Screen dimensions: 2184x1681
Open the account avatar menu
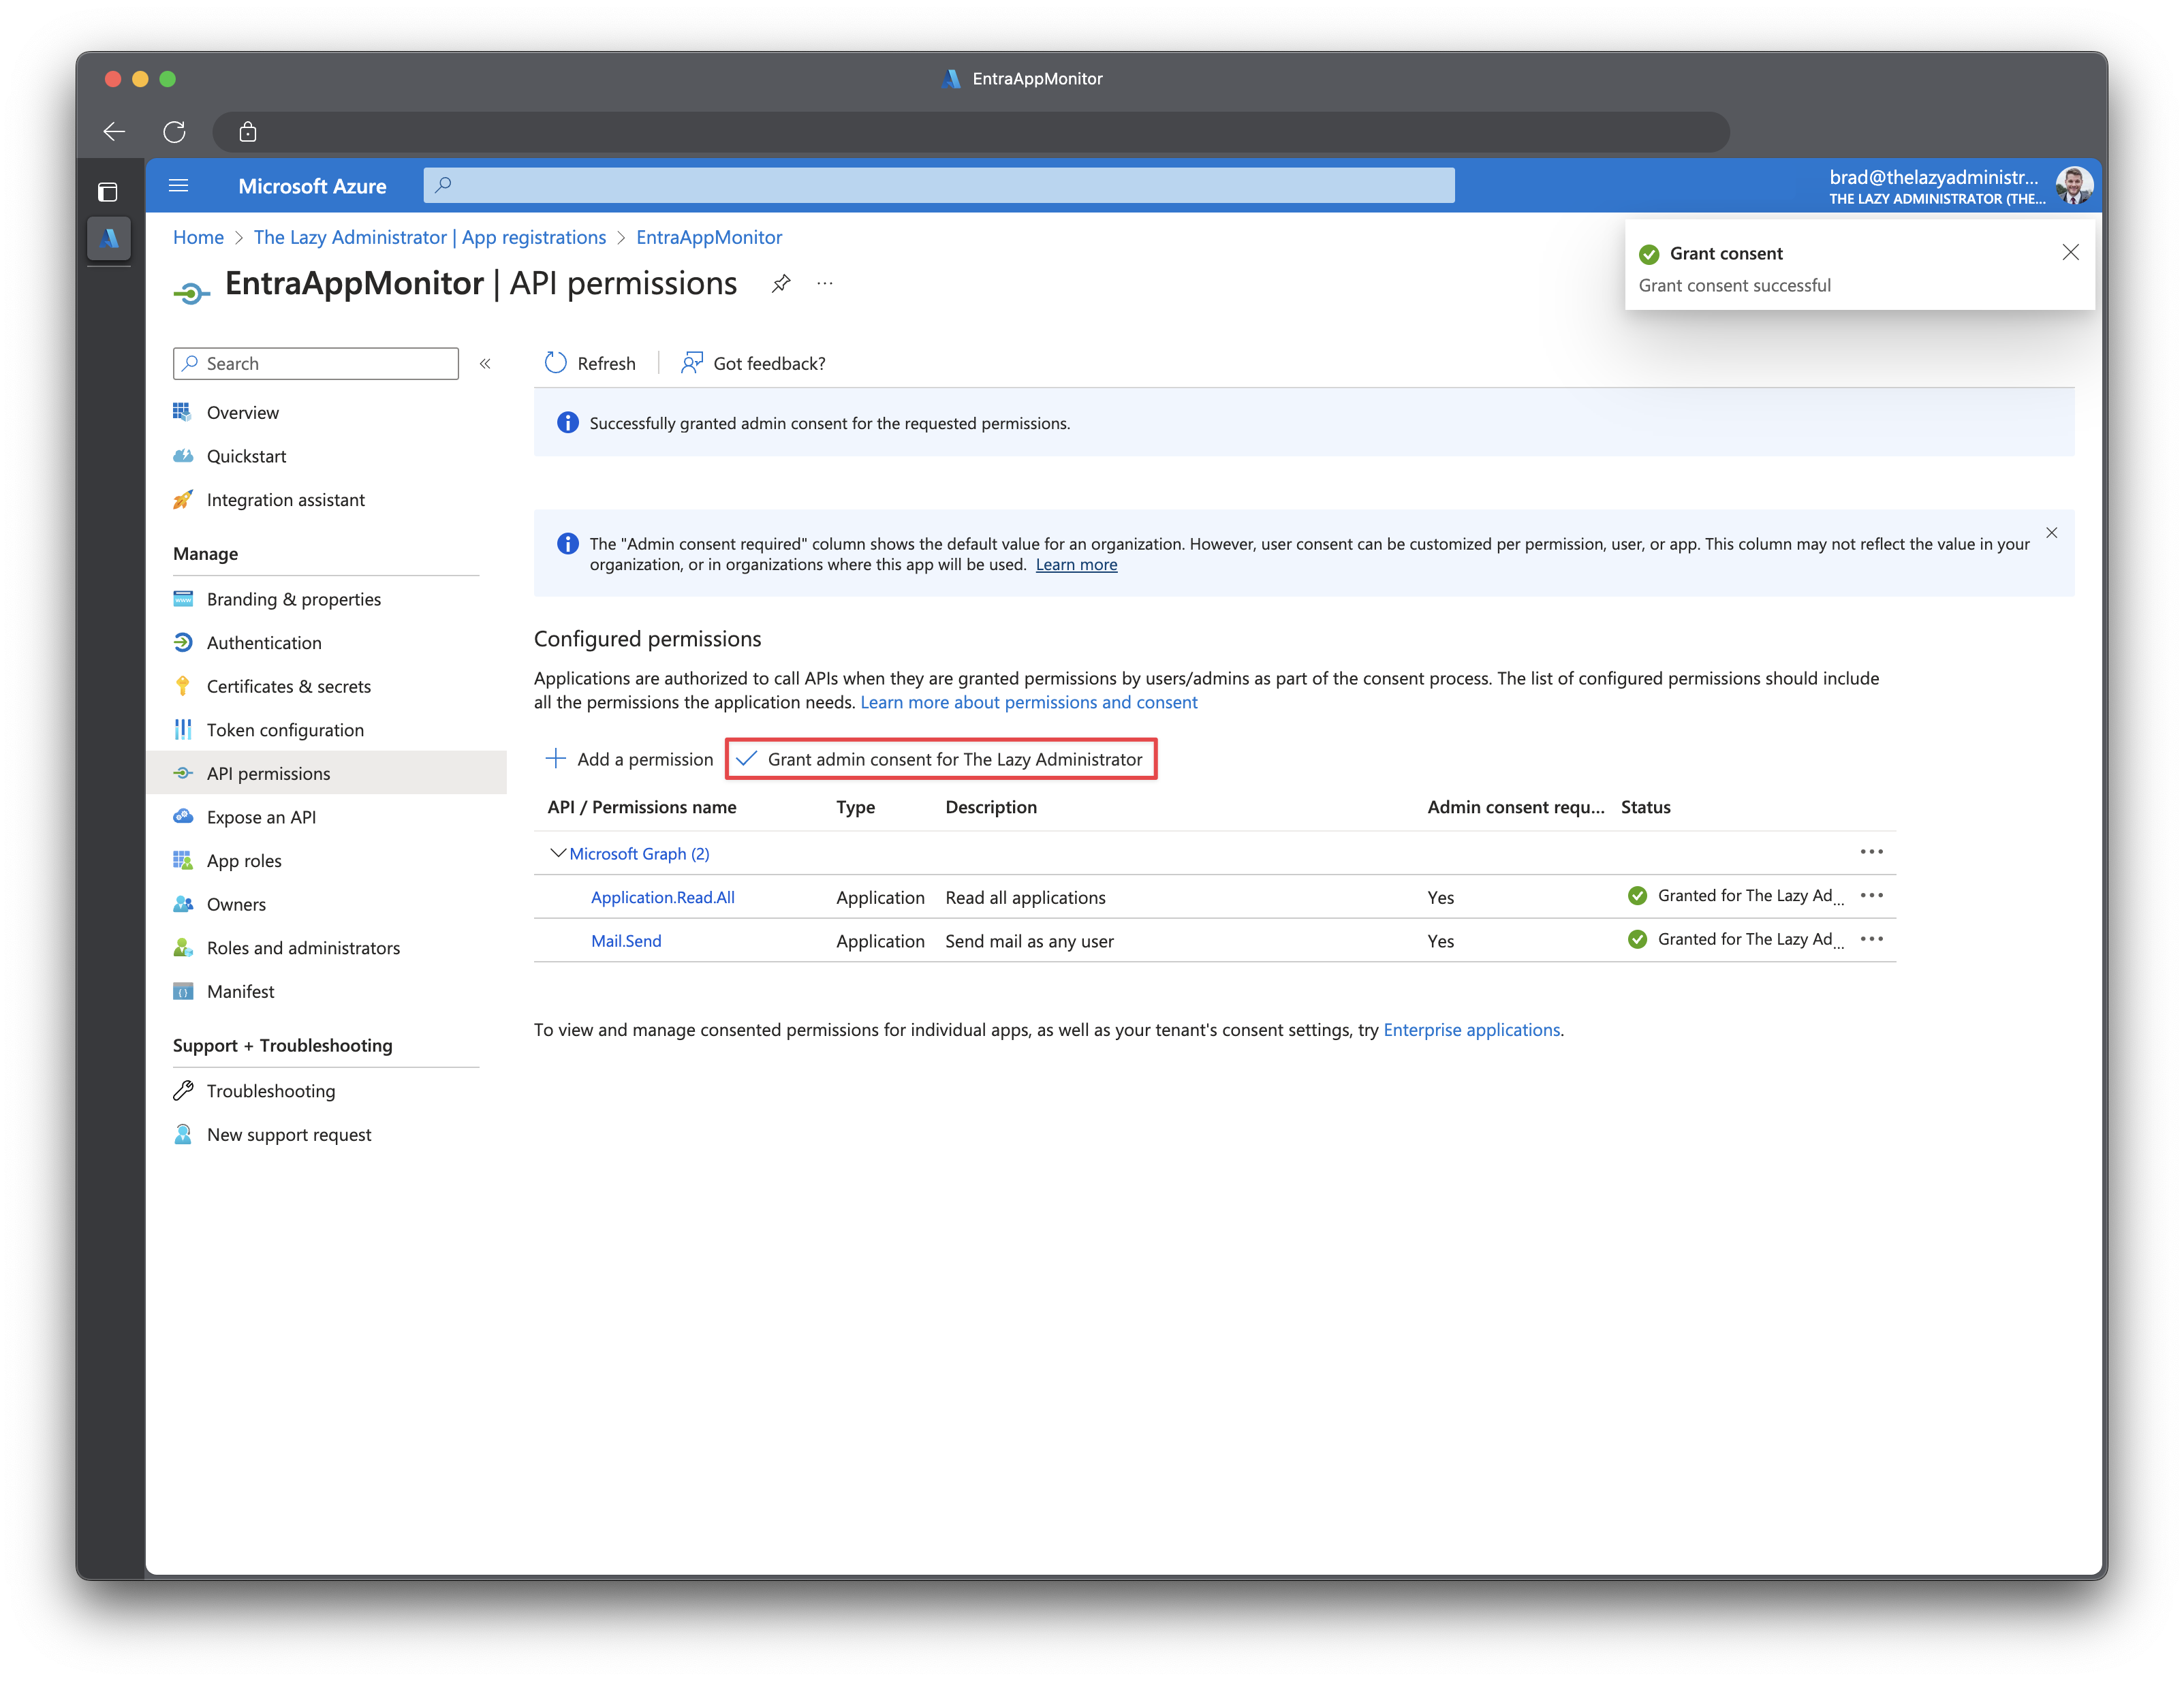(2074, 185)
